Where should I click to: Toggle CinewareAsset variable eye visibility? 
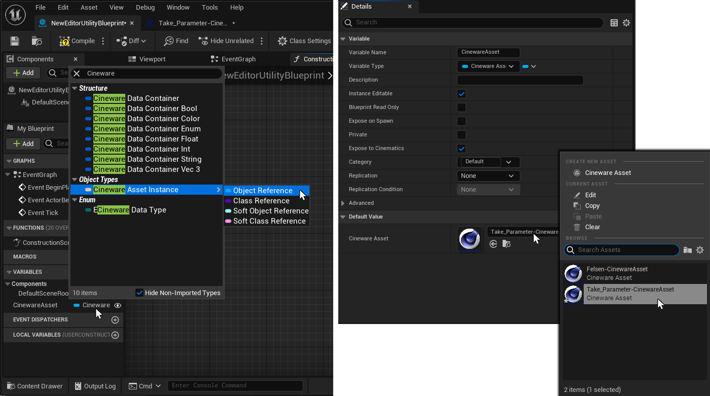(118, 305)
